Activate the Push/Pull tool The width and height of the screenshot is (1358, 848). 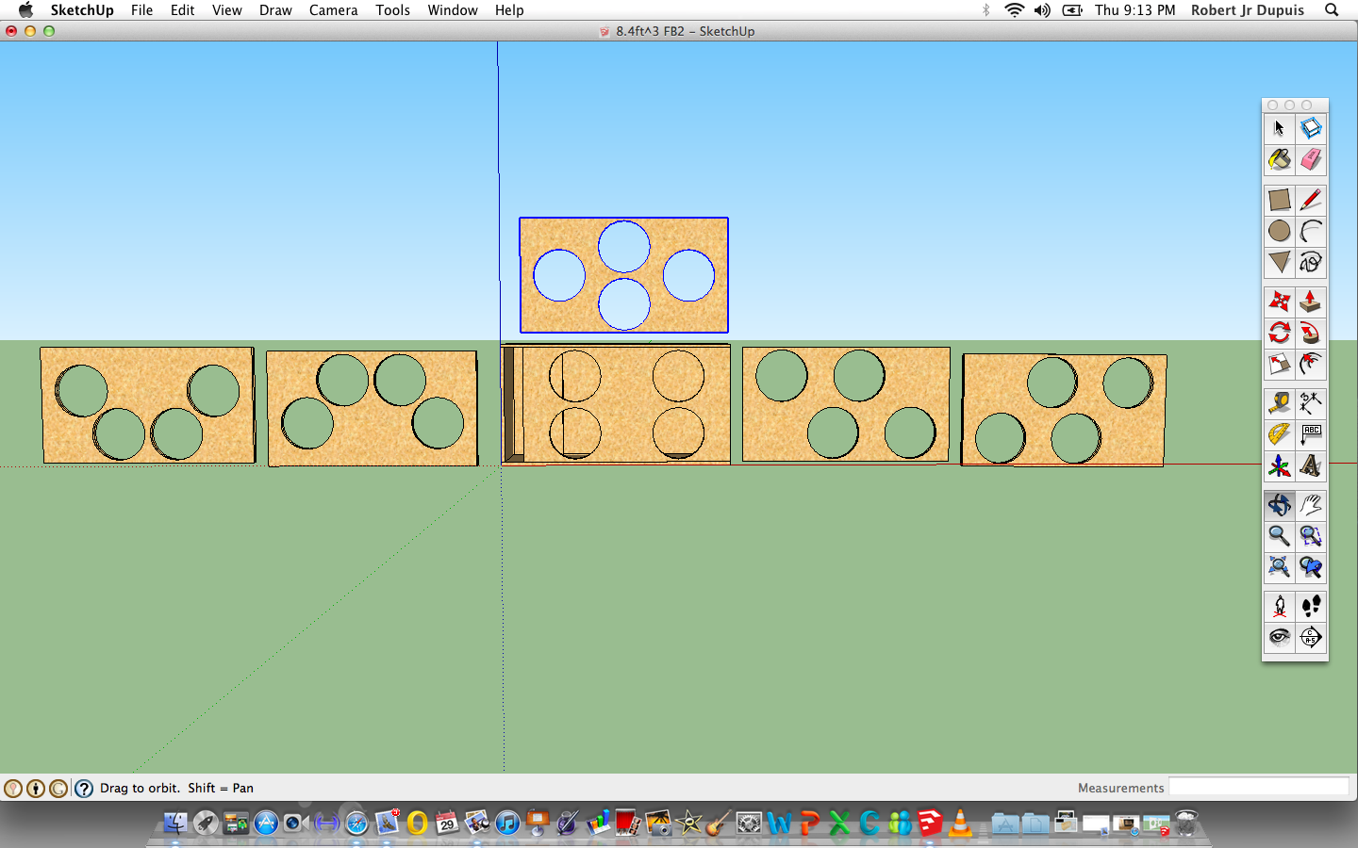coord(1311,302)
